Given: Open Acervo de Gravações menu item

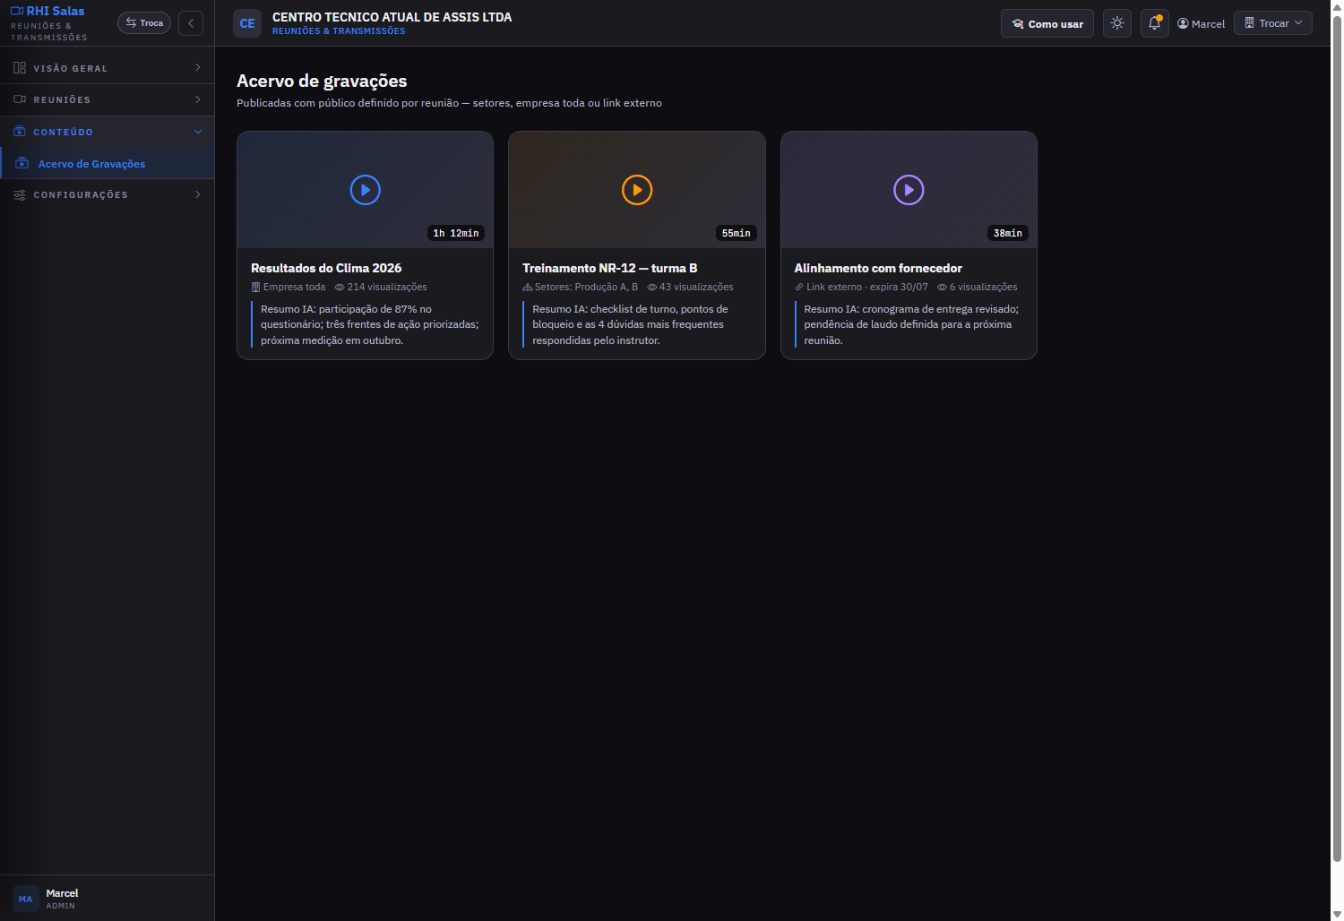Looking at the screenshot, I should (107, 164).
